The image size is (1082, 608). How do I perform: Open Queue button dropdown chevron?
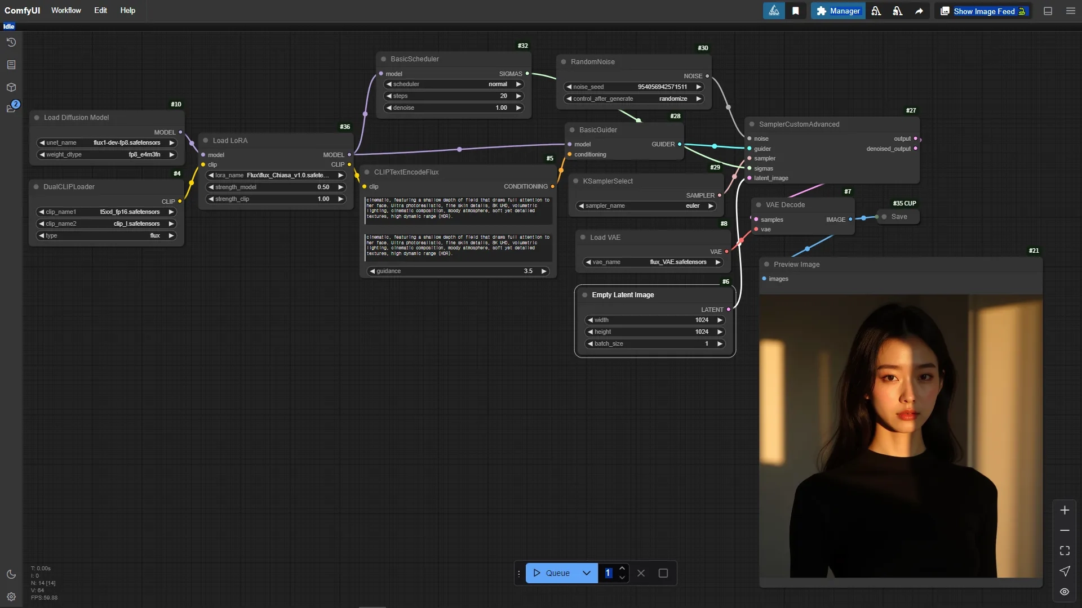586,573
